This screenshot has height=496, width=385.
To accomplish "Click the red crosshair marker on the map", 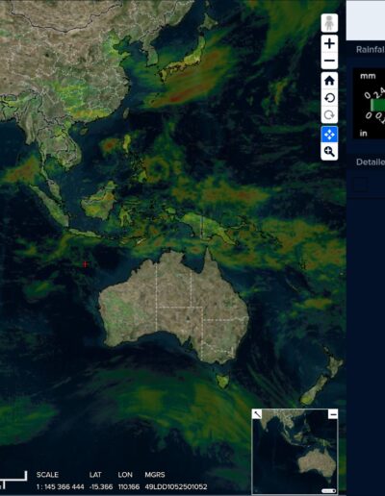I will point(85,264).
